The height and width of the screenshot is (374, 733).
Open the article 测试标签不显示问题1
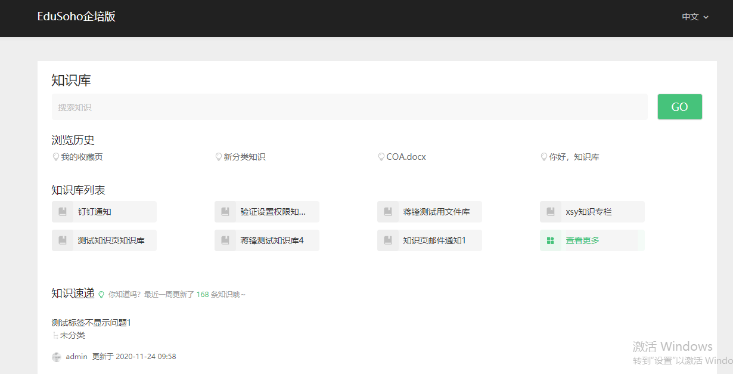tap(91, 323)
